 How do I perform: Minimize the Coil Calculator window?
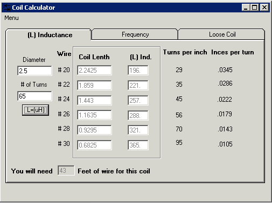[246, 8]
